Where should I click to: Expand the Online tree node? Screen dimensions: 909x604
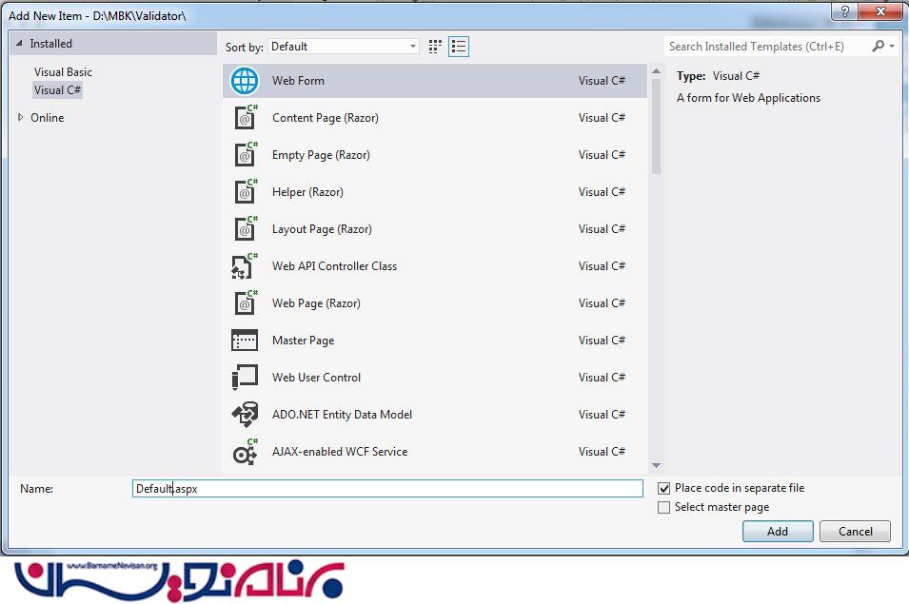click(21, 118)
